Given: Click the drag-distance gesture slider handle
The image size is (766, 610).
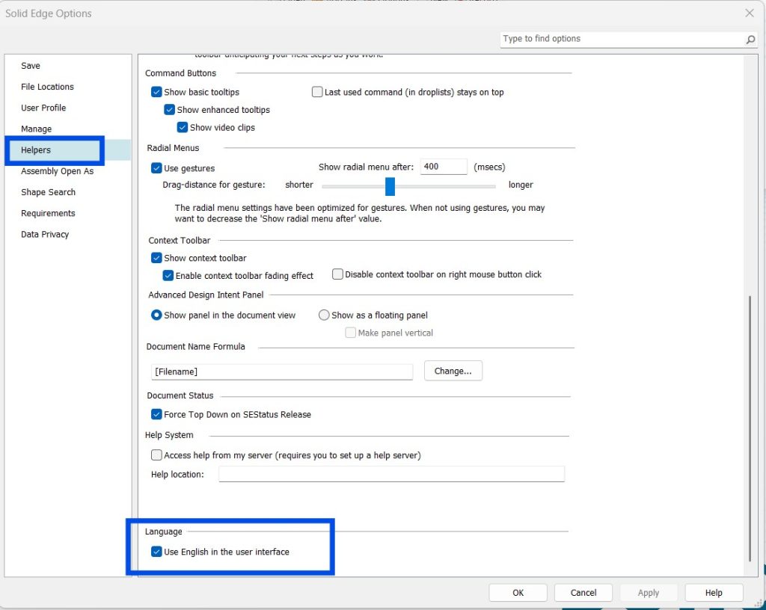Looking at the screenshot, I should (x=390, y=185).
